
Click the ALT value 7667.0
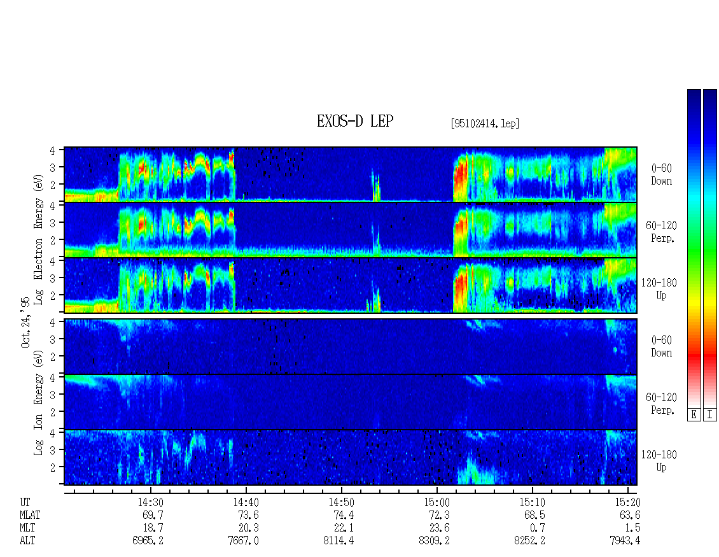[243, 541]
